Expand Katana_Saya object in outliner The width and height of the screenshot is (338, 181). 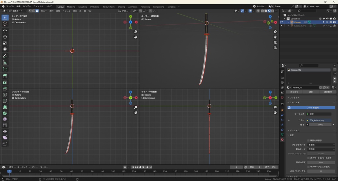pos(288,26)
